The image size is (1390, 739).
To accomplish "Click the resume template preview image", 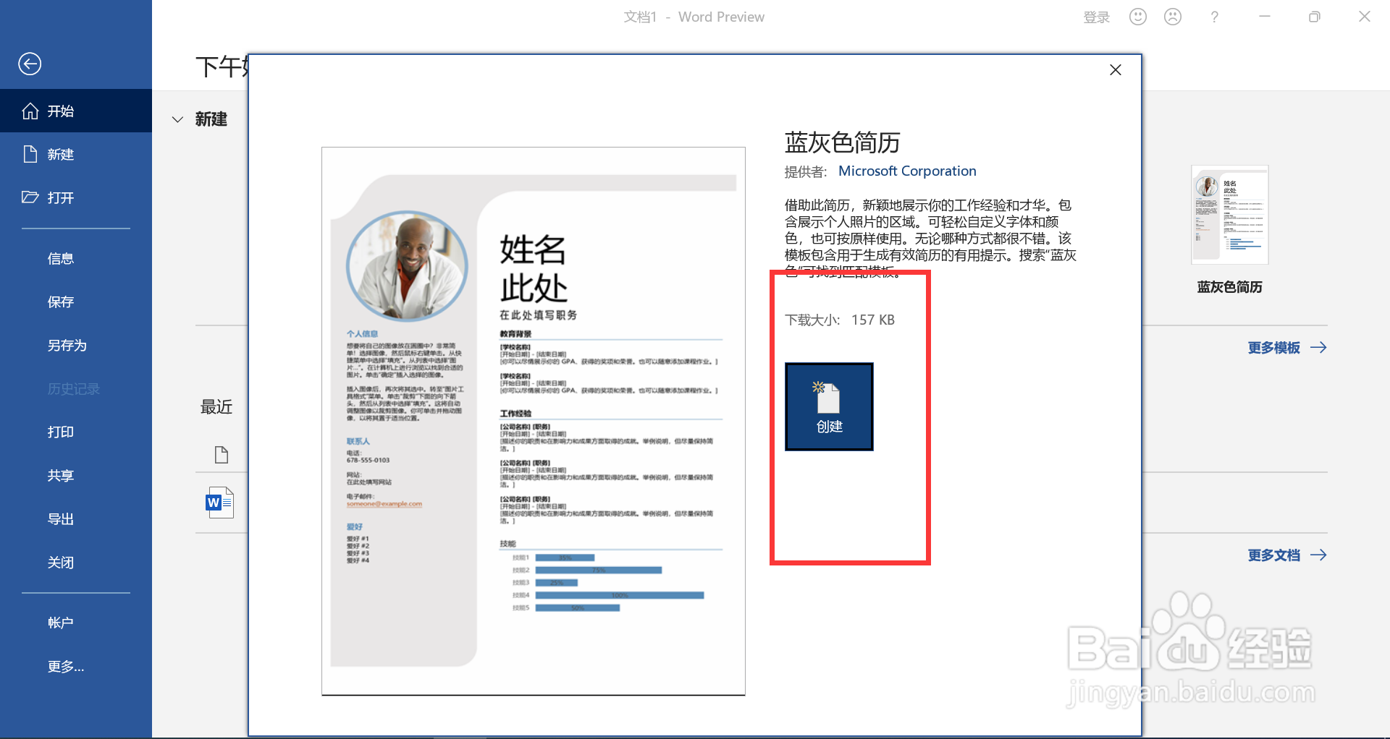I will 534,421.
